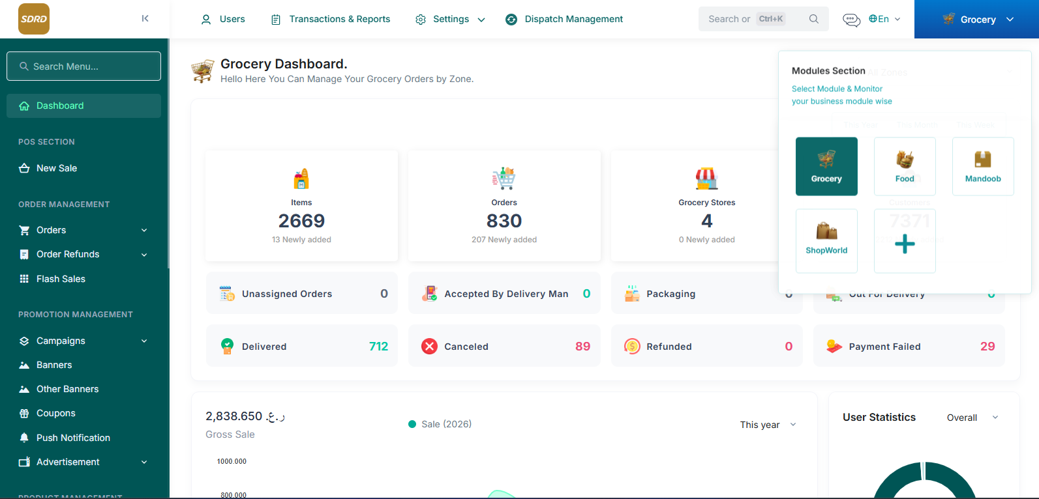
Task: Expand the Orders submenu in sidebar
Action: (144, 230)
